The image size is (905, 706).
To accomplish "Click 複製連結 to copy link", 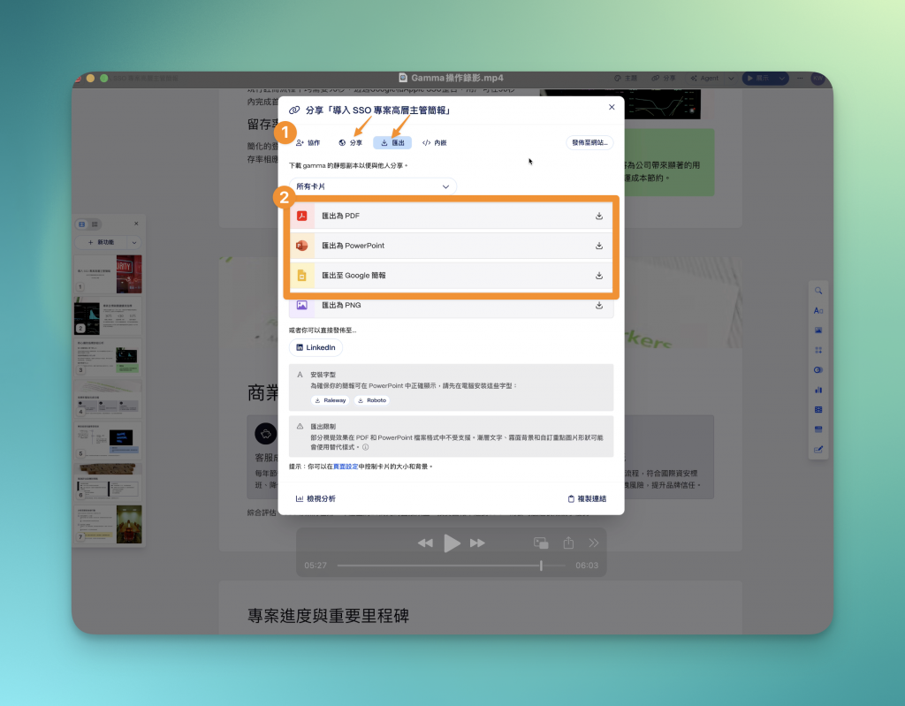I will 587,498.
